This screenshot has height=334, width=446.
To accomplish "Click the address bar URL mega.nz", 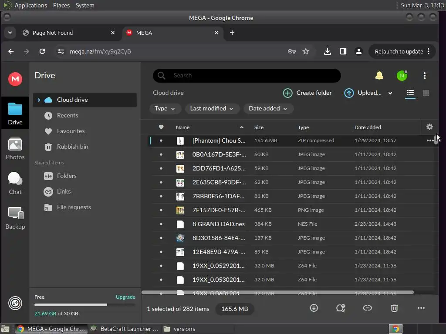I will [100, 51].
